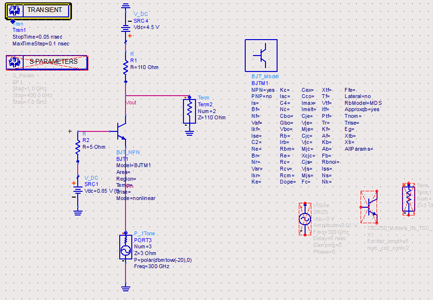Click the RbModel=MDS model parameter

(363, 103)
